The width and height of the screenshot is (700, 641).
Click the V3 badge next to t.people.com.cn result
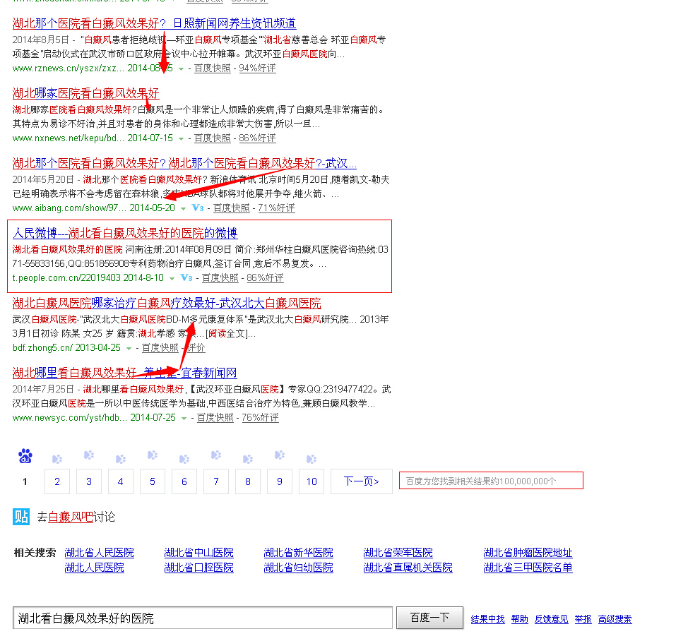[186, 278]
